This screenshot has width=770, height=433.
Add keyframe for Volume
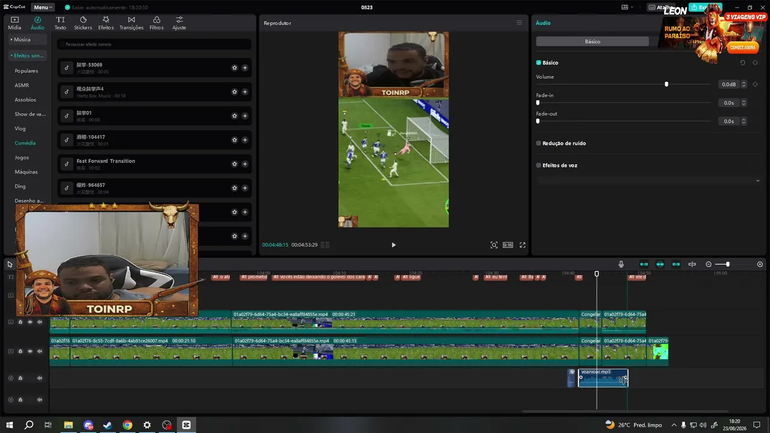[x=755, y=84]
